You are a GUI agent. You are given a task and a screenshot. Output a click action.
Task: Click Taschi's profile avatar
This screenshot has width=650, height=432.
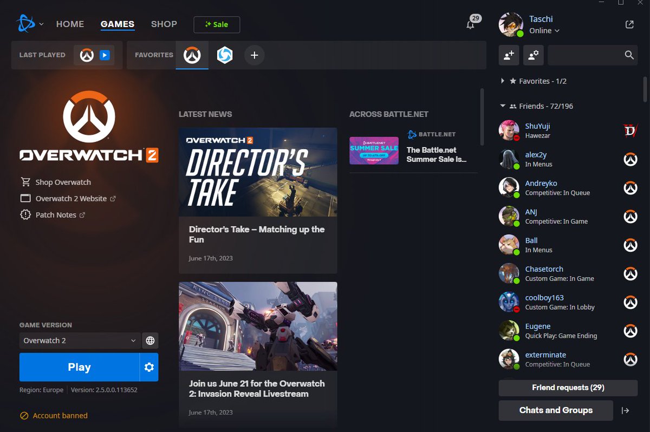(510, 24)
